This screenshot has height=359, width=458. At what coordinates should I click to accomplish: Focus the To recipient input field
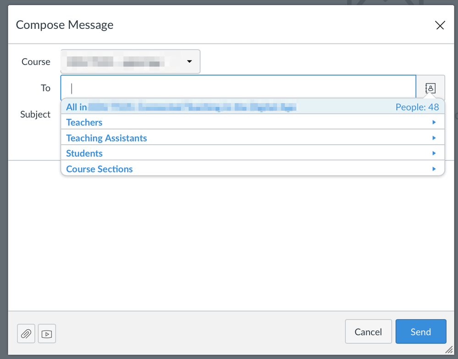point(238,88)
